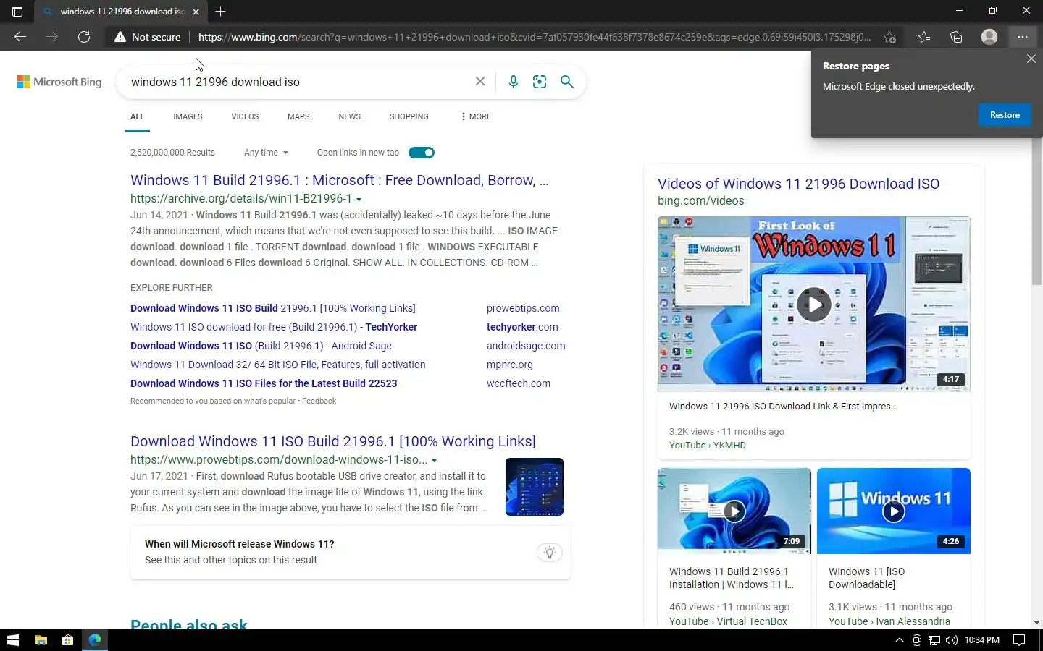Open the volume tray icon
This screenshot has width=1043, height=651.
click(952, 640)
